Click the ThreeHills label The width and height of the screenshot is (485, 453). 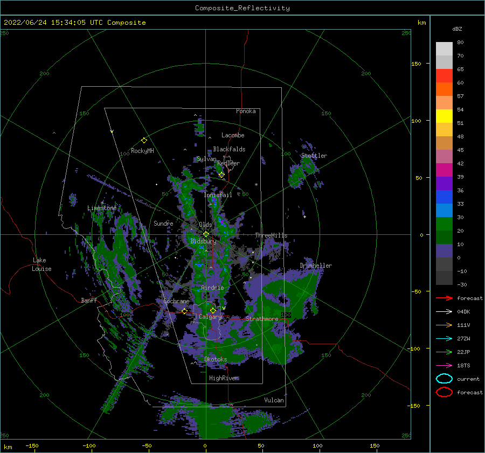pos(271,235)
